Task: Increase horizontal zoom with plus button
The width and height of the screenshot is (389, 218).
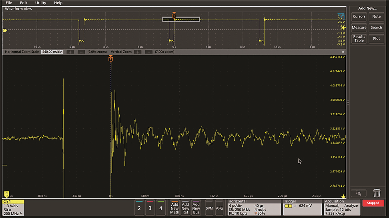Action: [70, 52]
